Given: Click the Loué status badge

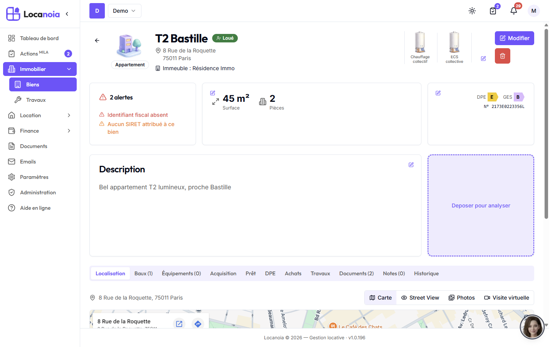Looking at the screenshot, I should tap(225, 38).
